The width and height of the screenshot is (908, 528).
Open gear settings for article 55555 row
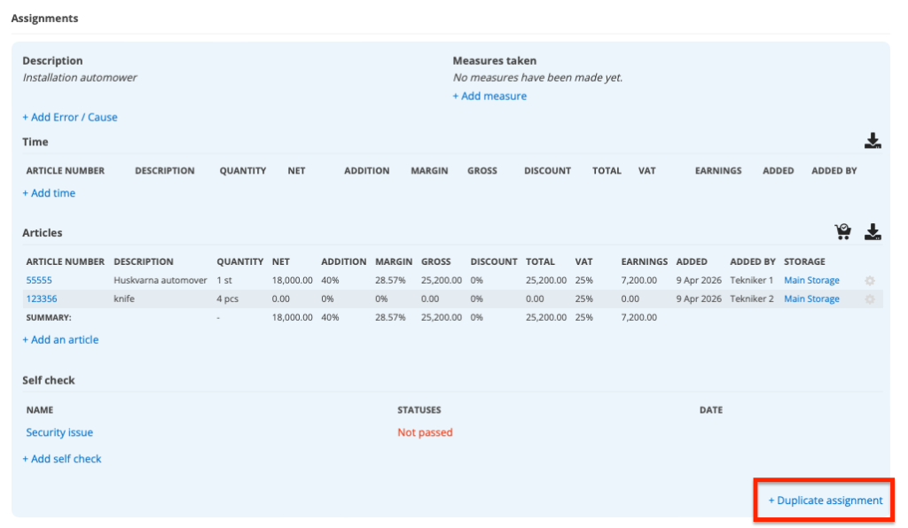tap(870, 281)
